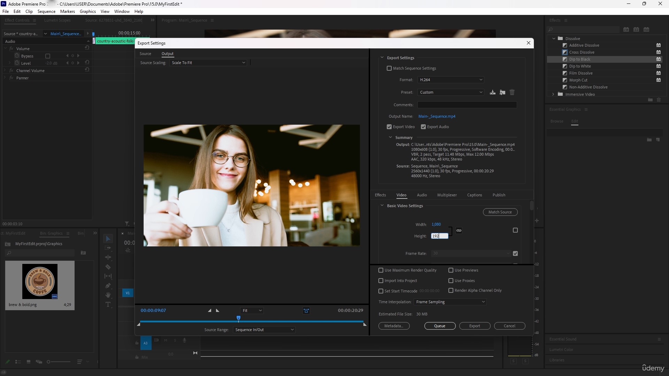Click the new bin icon in Graphics bin
The image size is (669, 376).
(x=83, y=253)
